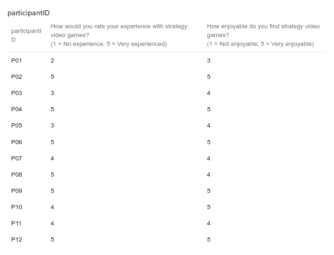Select the P03 row ID cell
The image size is (334, 255).
click(x=17, y=93)
